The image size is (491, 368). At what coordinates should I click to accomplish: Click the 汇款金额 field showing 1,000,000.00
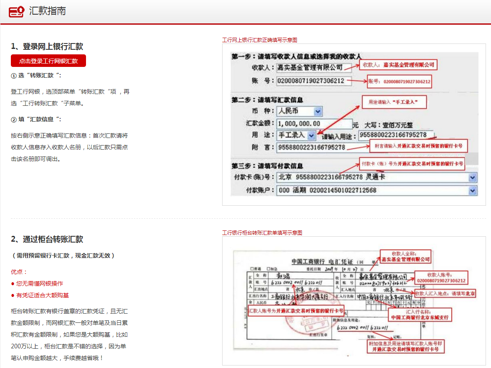pyautogui.click(x=314, y=124)
